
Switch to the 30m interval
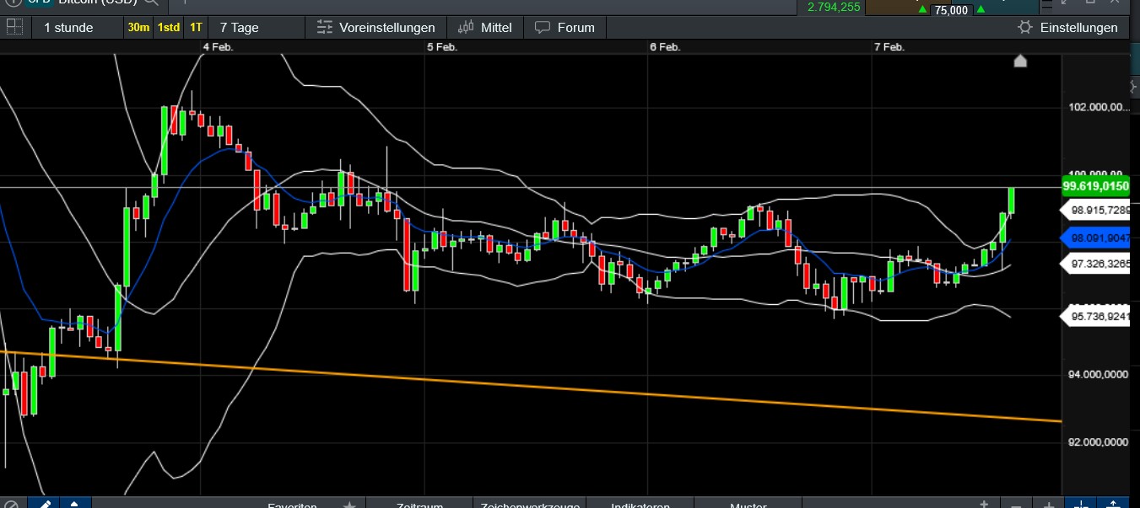[x=138, y=27]
